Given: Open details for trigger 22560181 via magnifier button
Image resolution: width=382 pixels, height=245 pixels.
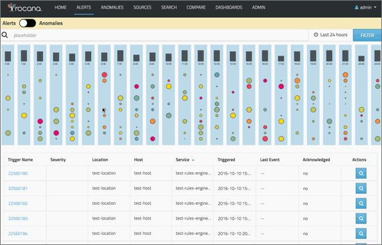Looking at the screenshot, I should (361, 189).
